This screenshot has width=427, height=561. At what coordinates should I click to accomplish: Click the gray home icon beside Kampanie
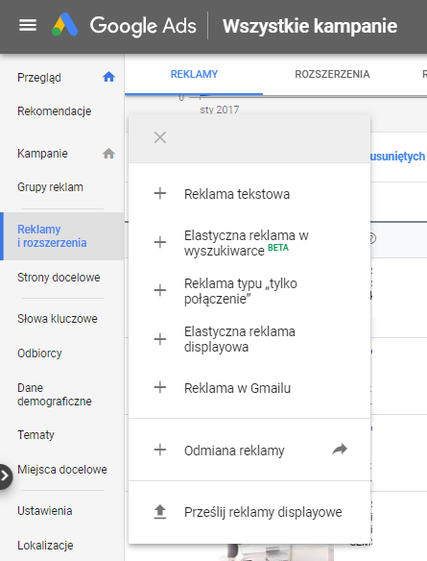pos(108,154)
